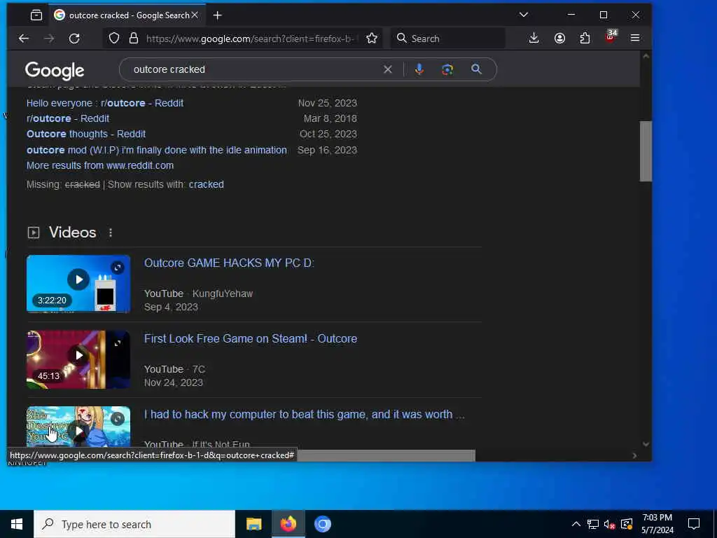Screen dimensions: 717x538
Task: Play the 45:13 video thumbnail
Action: (78, 359)
